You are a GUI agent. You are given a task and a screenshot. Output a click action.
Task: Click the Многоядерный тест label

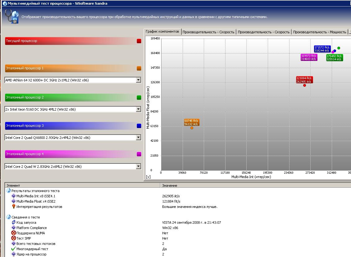(32, 249)
